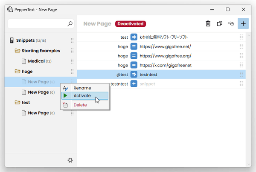Viewport: 256px width, 172px height.
Task: Click the drag handle beside test New Page (0)
Action: pyautogui.click(x=73, y=113)
